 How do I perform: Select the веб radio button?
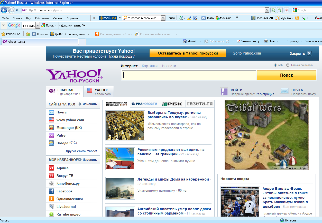pos(275,65)
